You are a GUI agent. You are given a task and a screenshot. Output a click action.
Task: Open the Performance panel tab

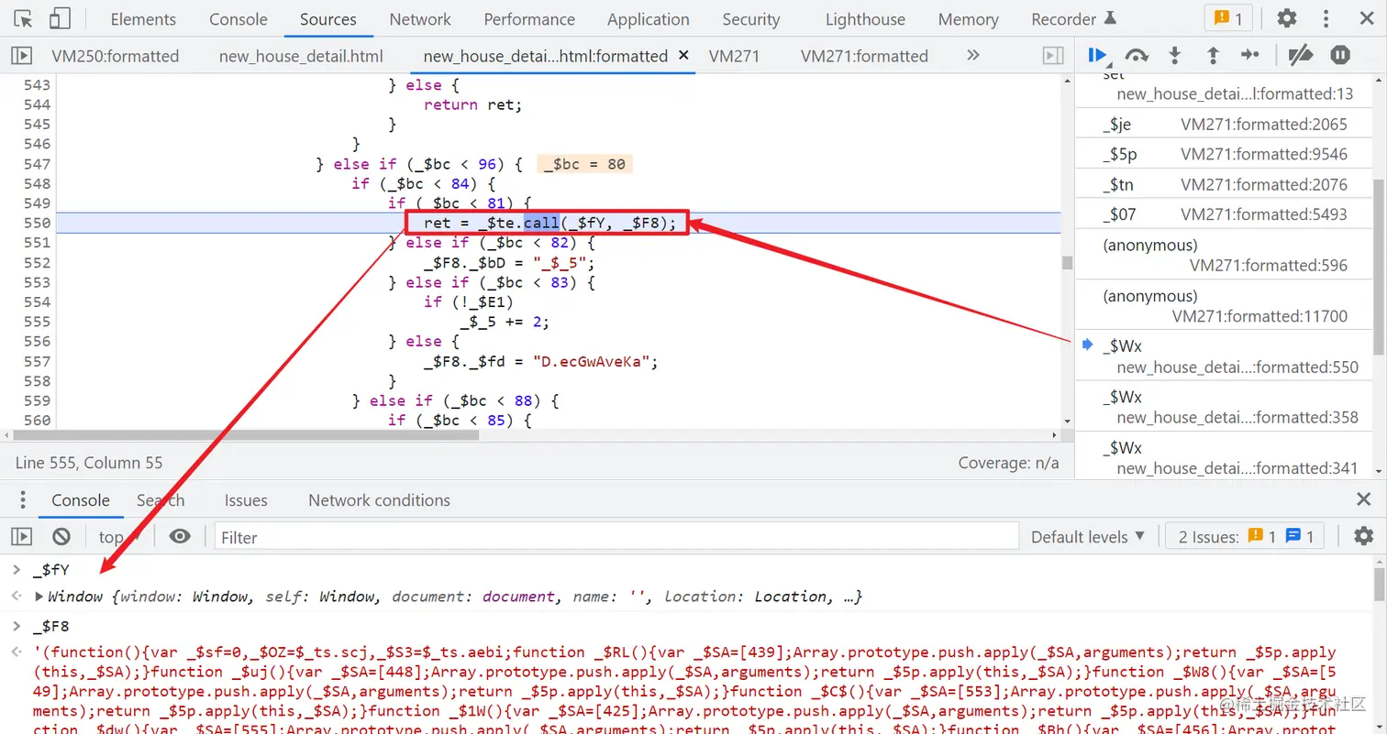click(529, 19)
